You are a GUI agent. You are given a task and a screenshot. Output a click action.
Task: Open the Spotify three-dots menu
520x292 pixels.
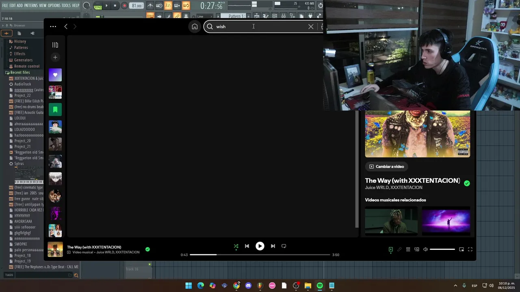[x=53, y=26]
